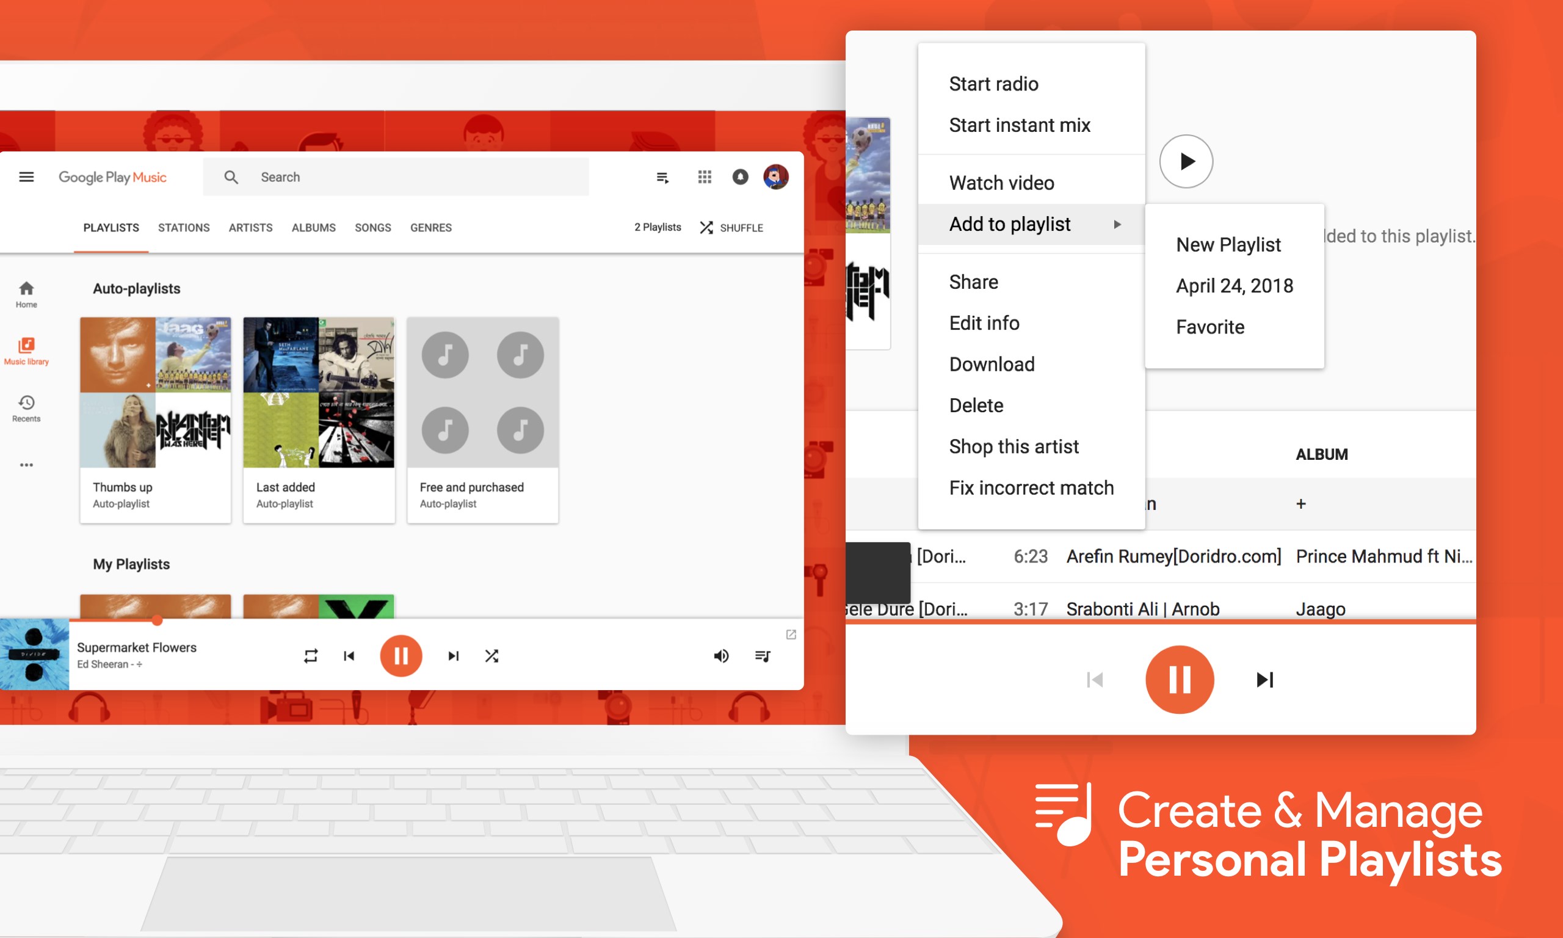1563x938 pixels.
Task: Expand the Add to playlist submenu
Action: click(1031, 224)
